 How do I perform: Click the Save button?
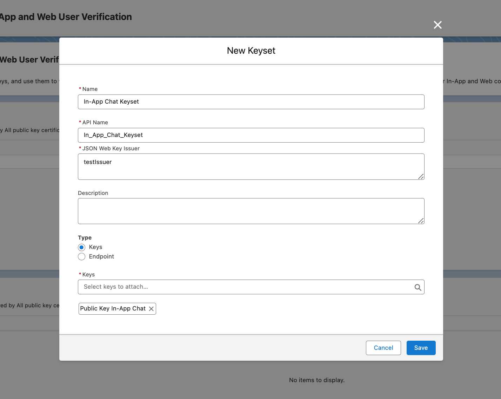[x=421, y=348]
